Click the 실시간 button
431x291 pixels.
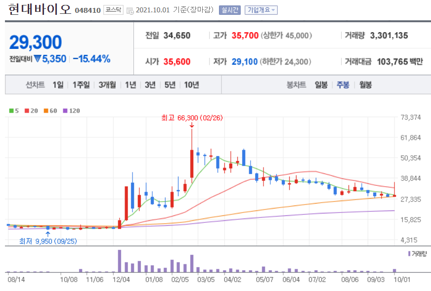tap(230, 10)
